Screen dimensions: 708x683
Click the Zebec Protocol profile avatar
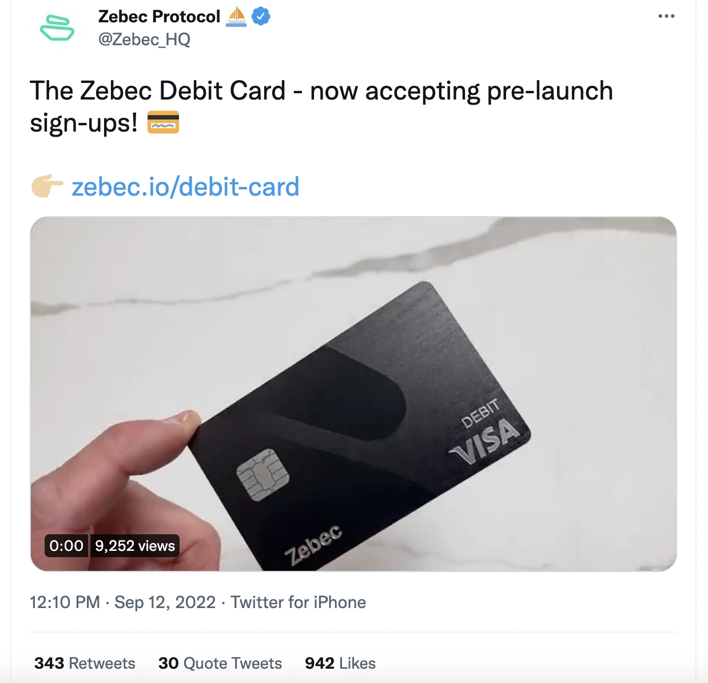57,28
